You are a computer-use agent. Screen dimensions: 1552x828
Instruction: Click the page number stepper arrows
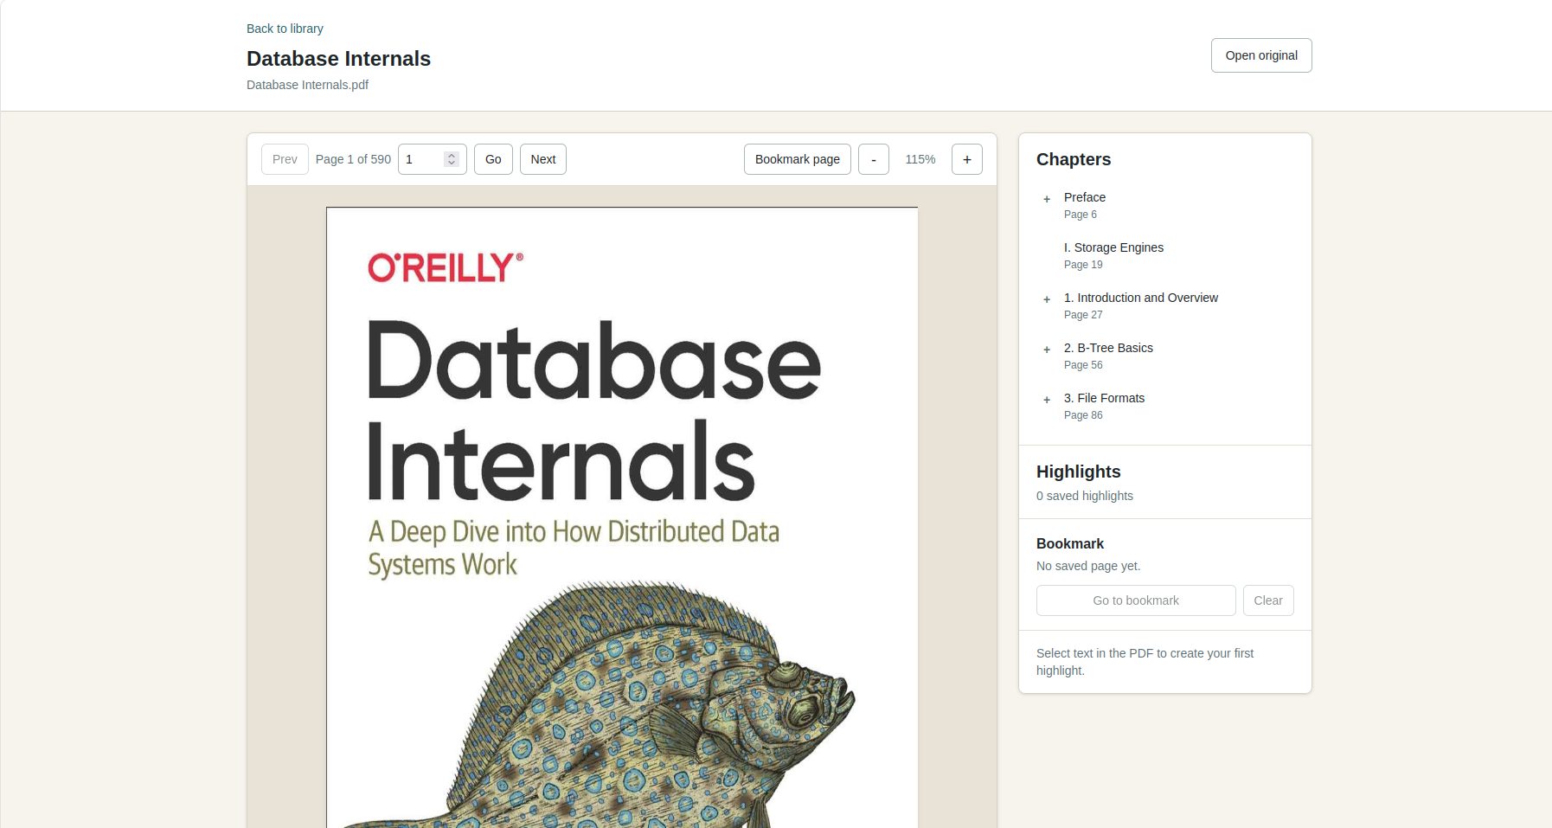452,159
